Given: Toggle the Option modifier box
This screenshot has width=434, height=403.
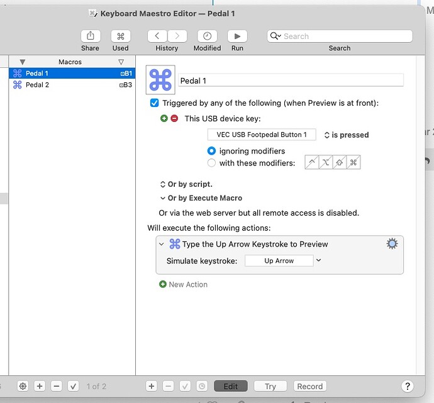Looking at the screenshot, I should pos(326,162).
